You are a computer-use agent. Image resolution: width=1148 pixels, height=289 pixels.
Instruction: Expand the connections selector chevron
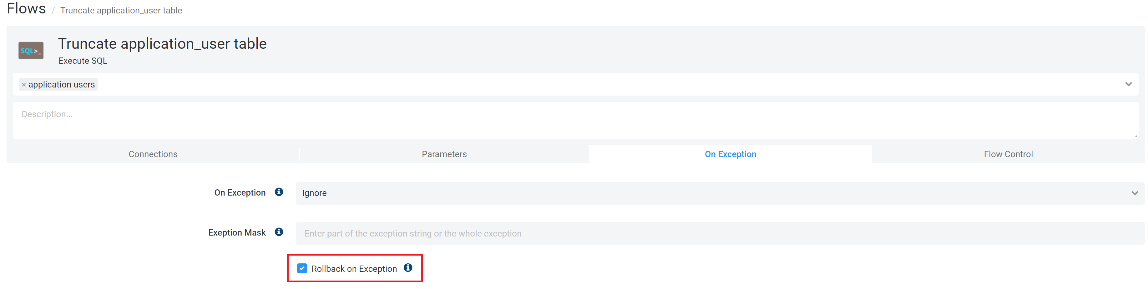[1128, 84]
